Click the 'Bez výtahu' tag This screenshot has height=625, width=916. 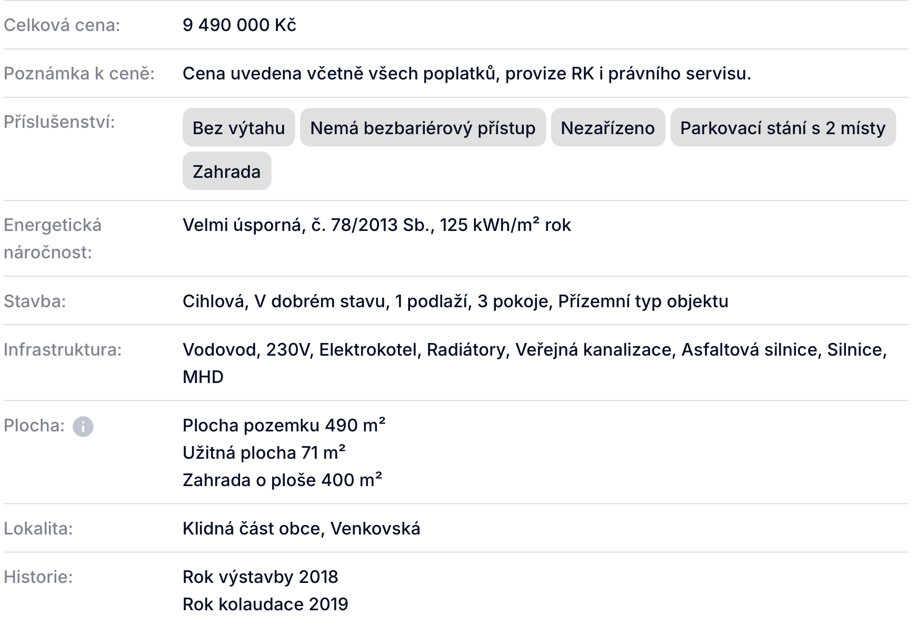(238, 128)
